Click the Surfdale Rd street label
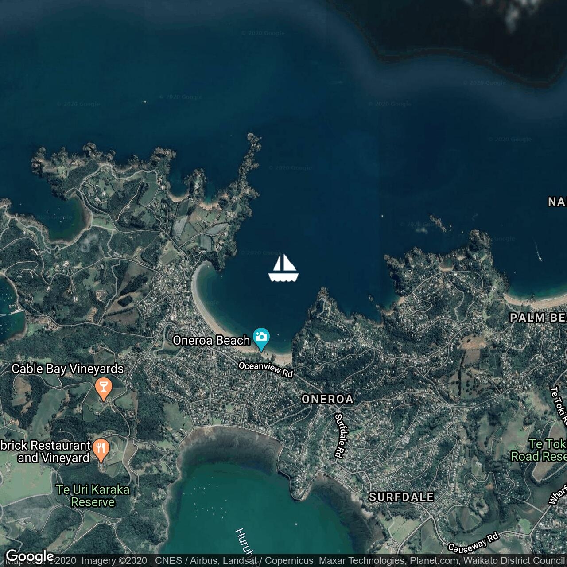The height and width of the screenshot is (567, 567). 339,436
